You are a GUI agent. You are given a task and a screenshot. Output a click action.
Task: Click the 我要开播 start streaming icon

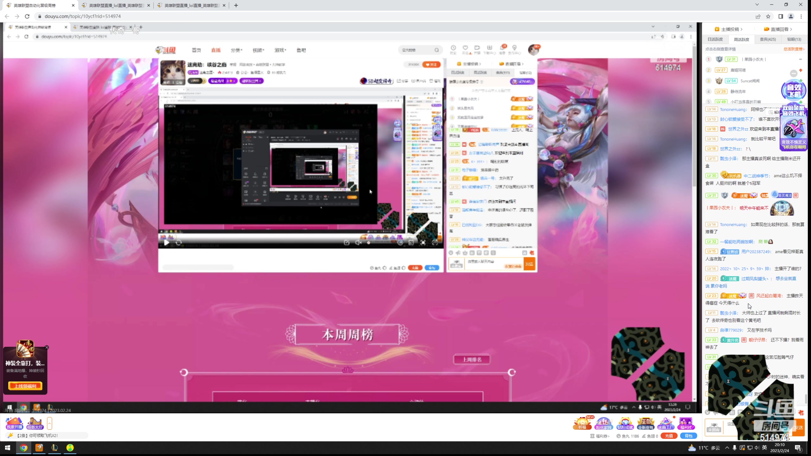[x=15, y=423]
